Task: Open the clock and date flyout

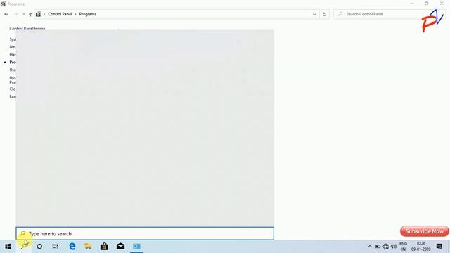Action: click(420, 247)
